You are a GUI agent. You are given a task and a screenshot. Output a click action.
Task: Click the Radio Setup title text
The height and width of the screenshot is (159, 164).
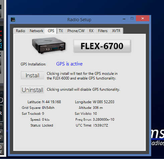click(x=79, y=20)
